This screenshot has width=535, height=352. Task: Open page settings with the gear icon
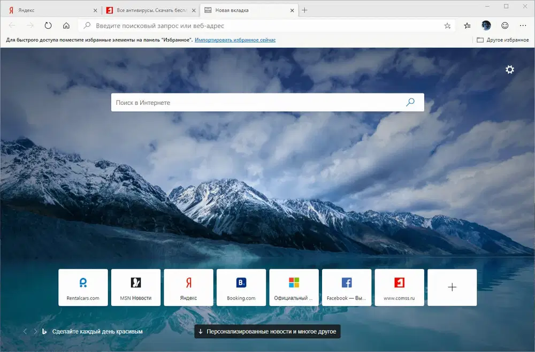point(509,70)
